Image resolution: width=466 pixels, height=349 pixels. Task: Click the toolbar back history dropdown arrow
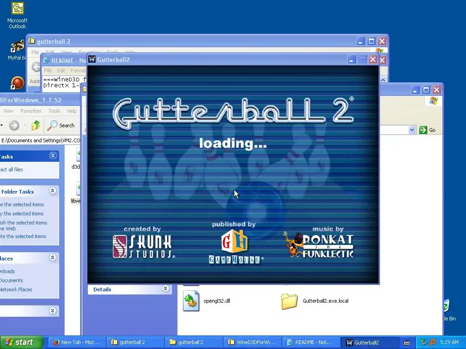tap(2, 125)
